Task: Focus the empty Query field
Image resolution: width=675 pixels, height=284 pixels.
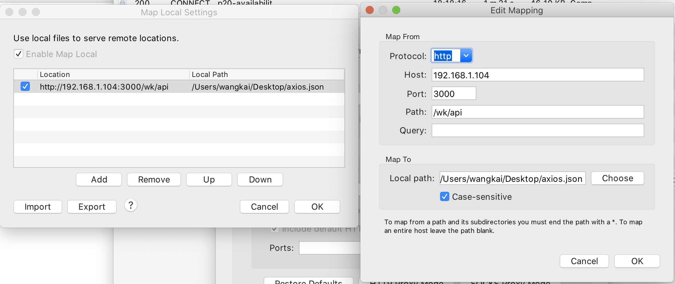Action: point(538,130)
